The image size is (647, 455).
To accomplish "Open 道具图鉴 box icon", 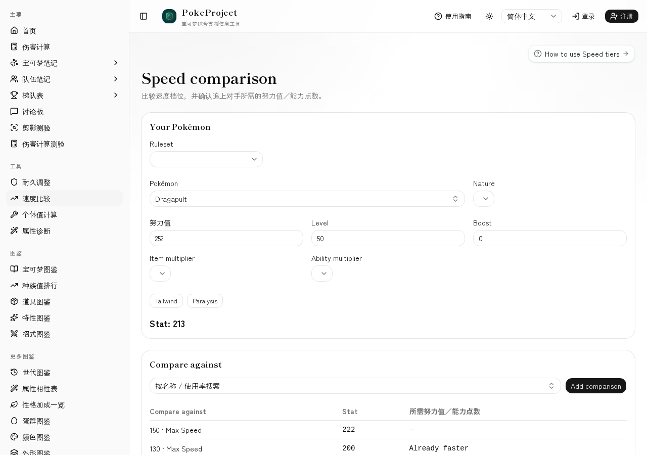I will pos(14,301).
